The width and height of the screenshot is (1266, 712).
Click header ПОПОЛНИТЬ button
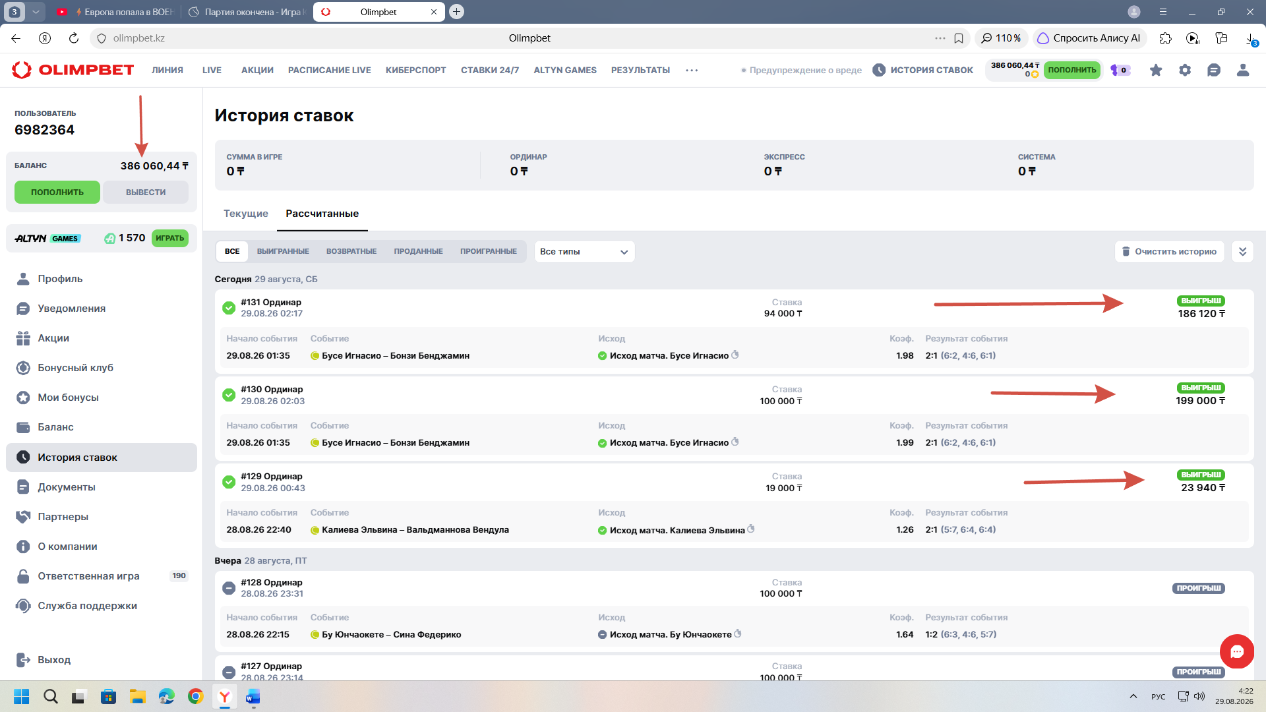(1072, 70)
